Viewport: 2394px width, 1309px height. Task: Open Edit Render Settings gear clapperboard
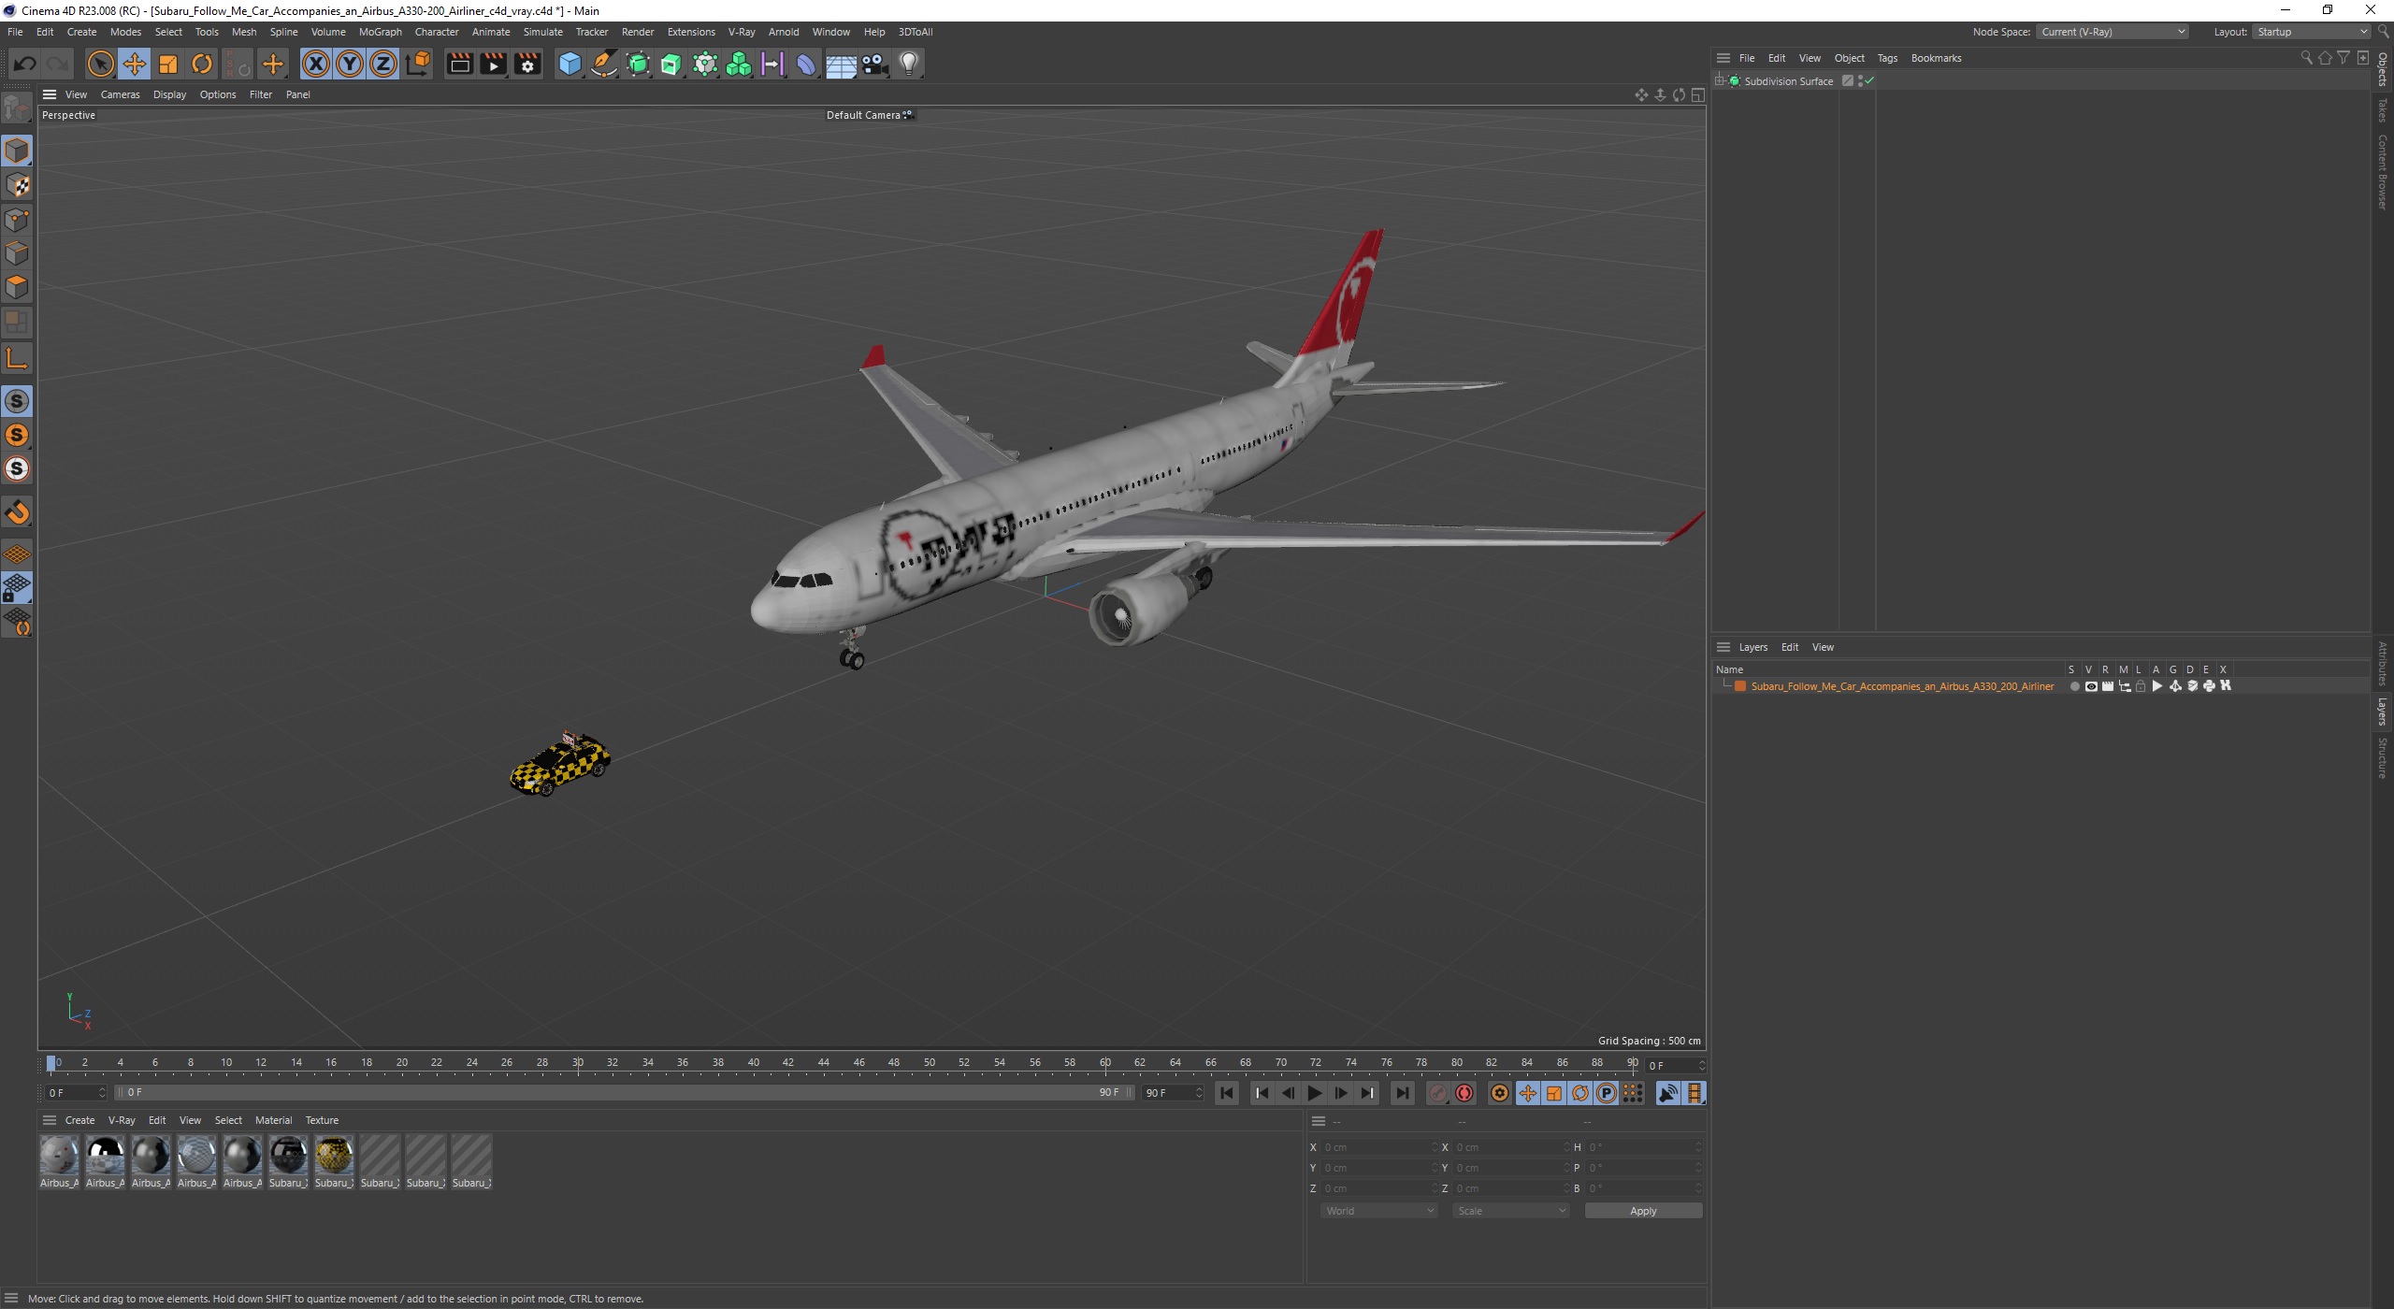[x=527, y=64]
